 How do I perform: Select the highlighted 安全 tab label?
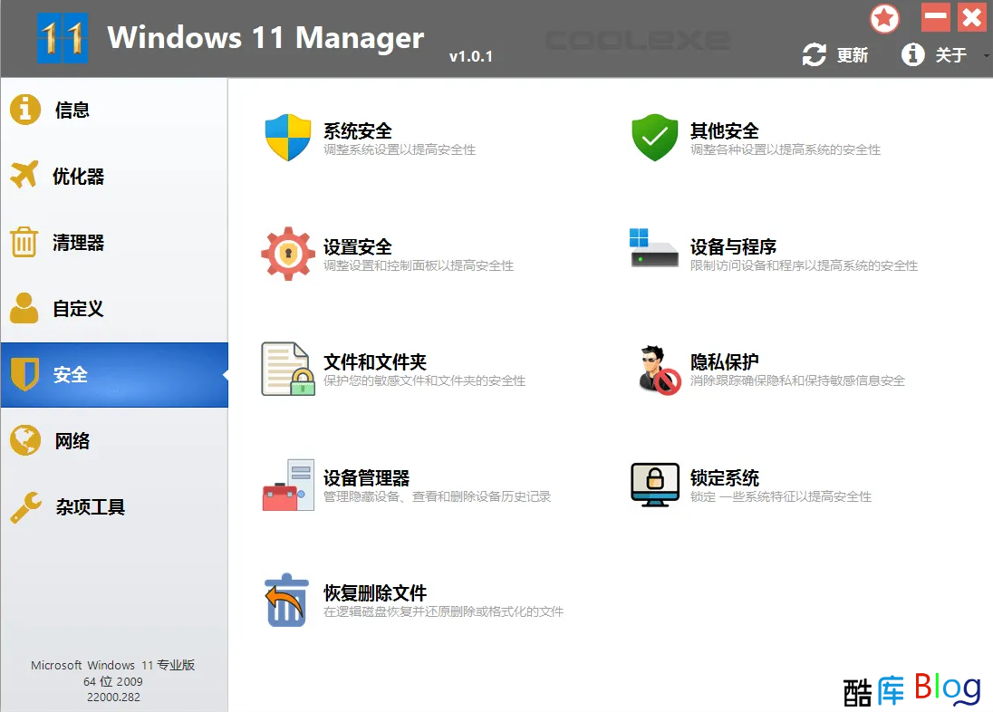point(71,374)
